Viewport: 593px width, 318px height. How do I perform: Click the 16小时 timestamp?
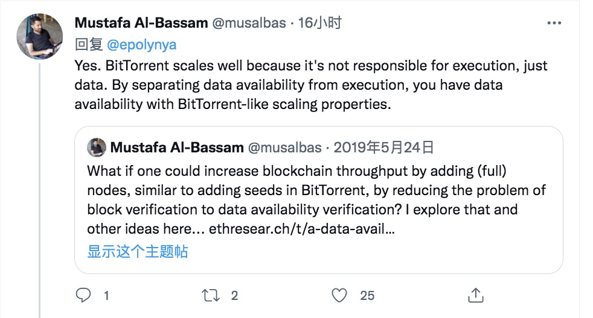[x=319, y=23]
